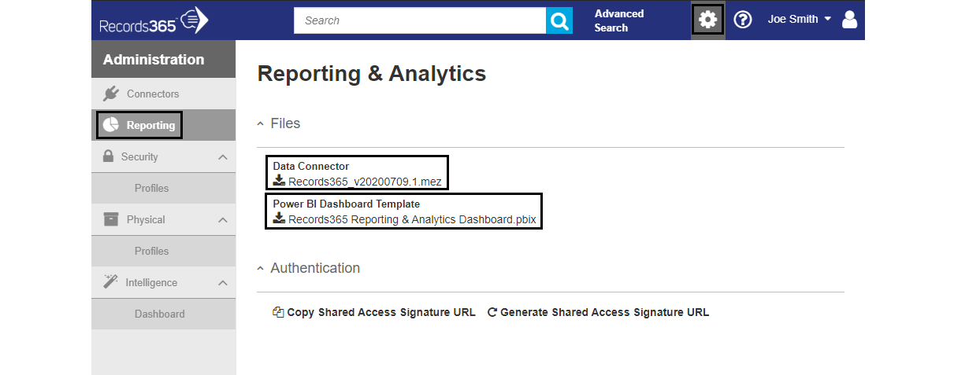
Task: Collapse the Intelligence section chevron
Action: tap(222, 283)
